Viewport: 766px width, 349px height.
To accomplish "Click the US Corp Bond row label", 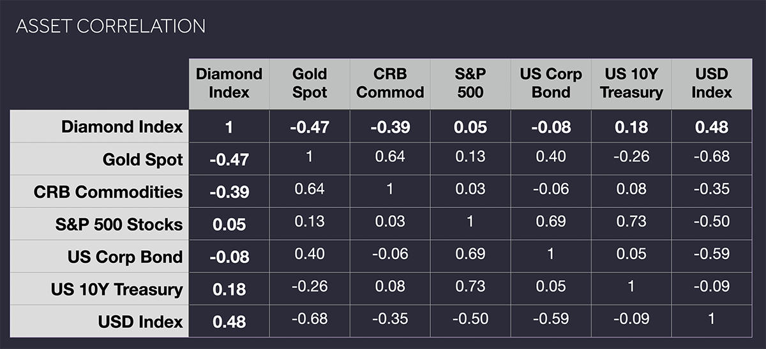I will pyautogui.click(x=125, y=256).
